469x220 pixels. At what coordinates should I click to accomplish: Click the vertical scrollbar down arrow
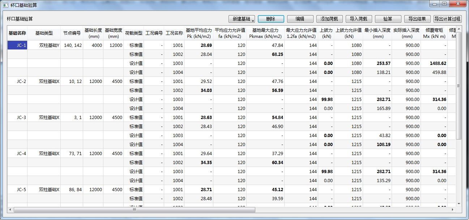(459, 204)
